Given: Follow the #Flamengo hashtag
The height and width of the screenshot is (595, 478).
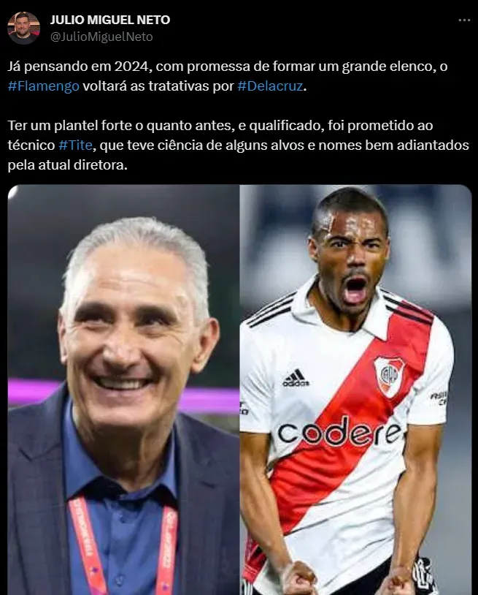Looking at the screenshot, I should coord(44,86).
